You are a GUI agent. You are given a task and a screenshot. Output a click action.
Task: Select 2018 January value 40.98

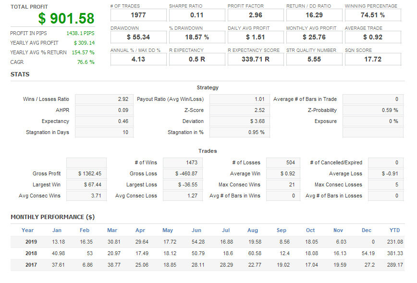click(x=58, y=253)
